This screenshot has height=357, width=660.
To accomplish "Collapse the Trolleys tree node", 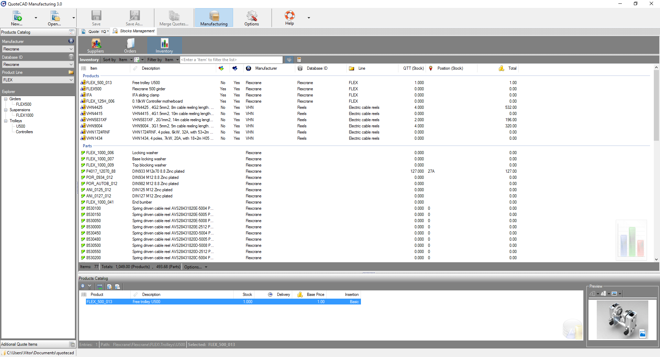I will [6, 121].
